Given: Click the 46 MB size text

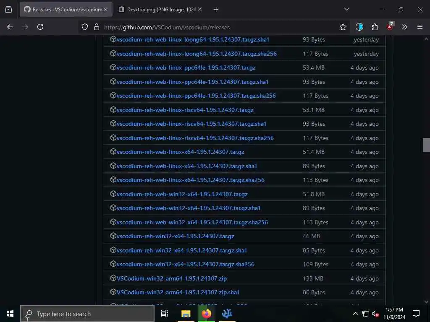Looking at the screenshot, I should click(x=311, y=236).
